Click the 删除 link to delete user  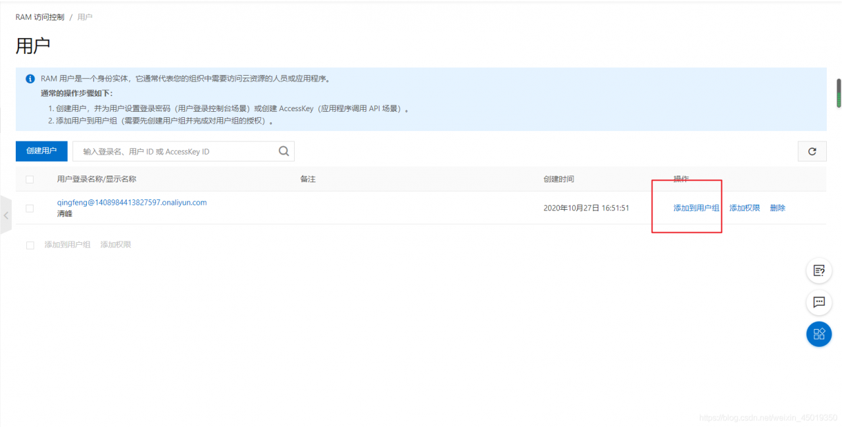[777, 207]
